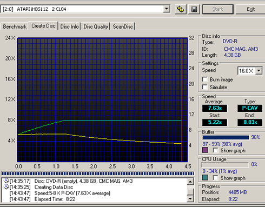Expand the 16.0X speed dropdown
This screenshot has width=265, height=207.
pos(259,71)
